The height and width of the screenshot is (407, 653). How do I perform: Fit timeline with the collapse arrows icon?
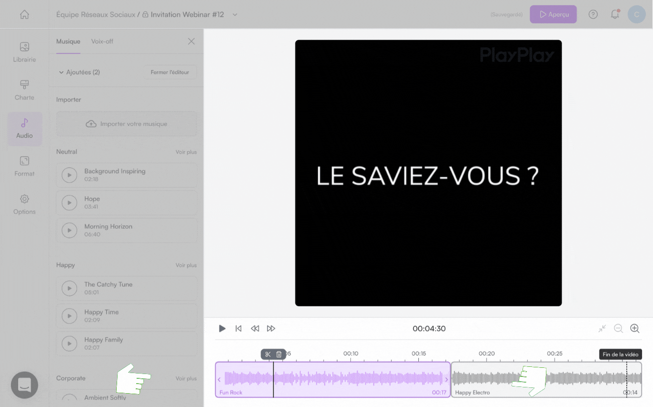[x=602, y=329]
